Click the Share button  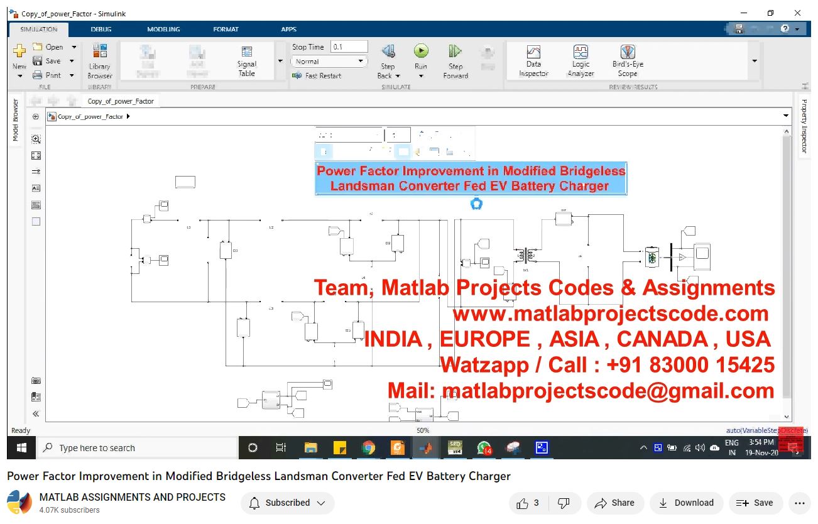click(x=614, y=503)
